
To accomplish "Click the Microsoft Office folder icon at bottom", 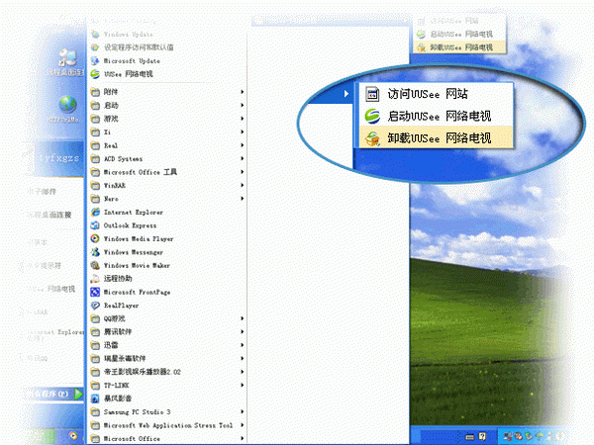I will [95, 438].
